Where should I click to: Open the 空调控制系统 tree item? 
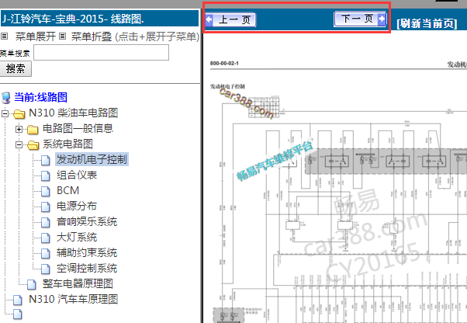pyautogui.click(x=87, y=268)
